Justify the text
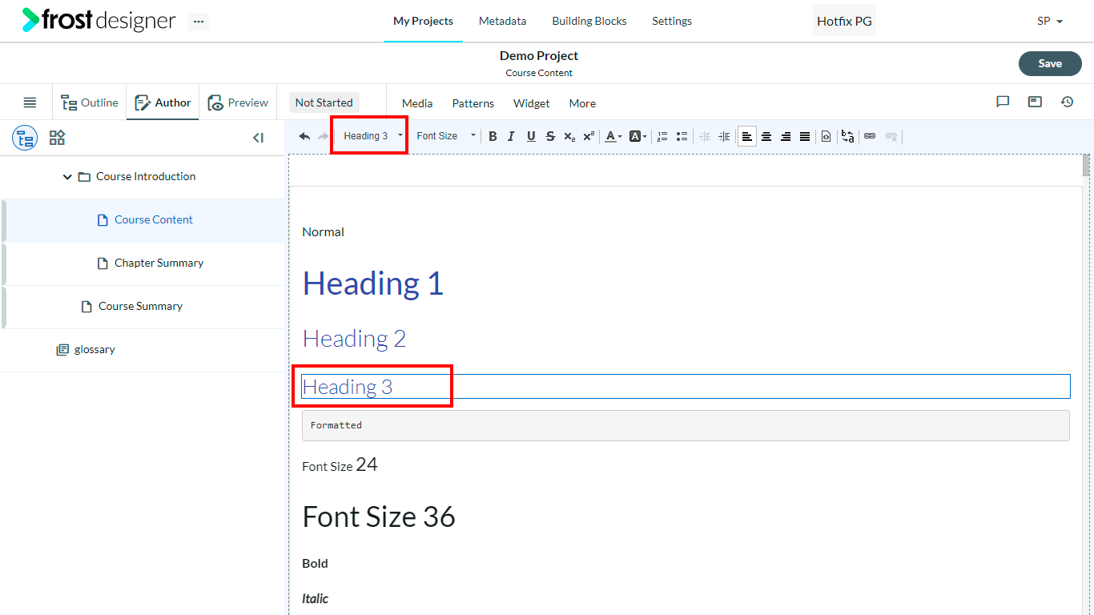 point(805,136)
